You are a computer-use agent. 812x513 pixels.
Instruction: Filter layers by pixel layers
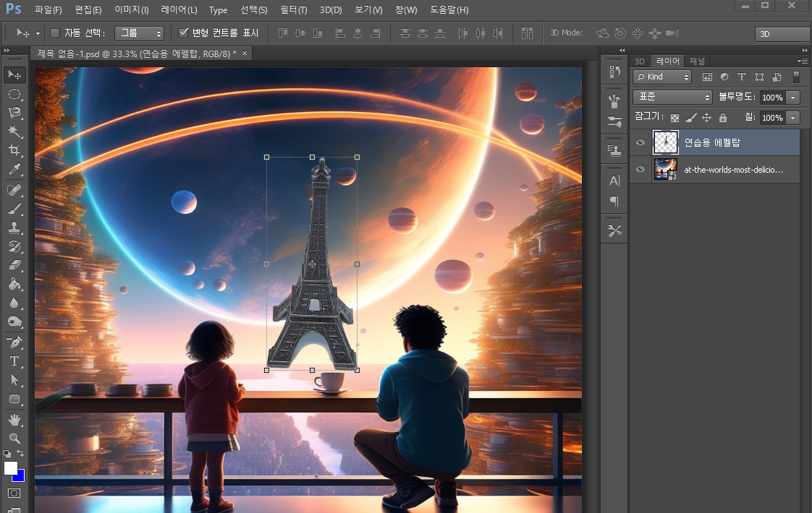(x=707, y=77)
